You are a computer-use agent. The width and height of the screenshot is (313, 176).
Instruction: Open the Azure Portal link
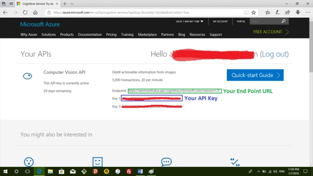pyautogui.click(x=241, y=21)
